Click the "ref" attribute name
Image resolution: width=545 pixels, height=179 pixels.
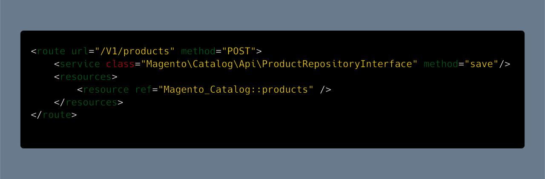coord(143,90)
